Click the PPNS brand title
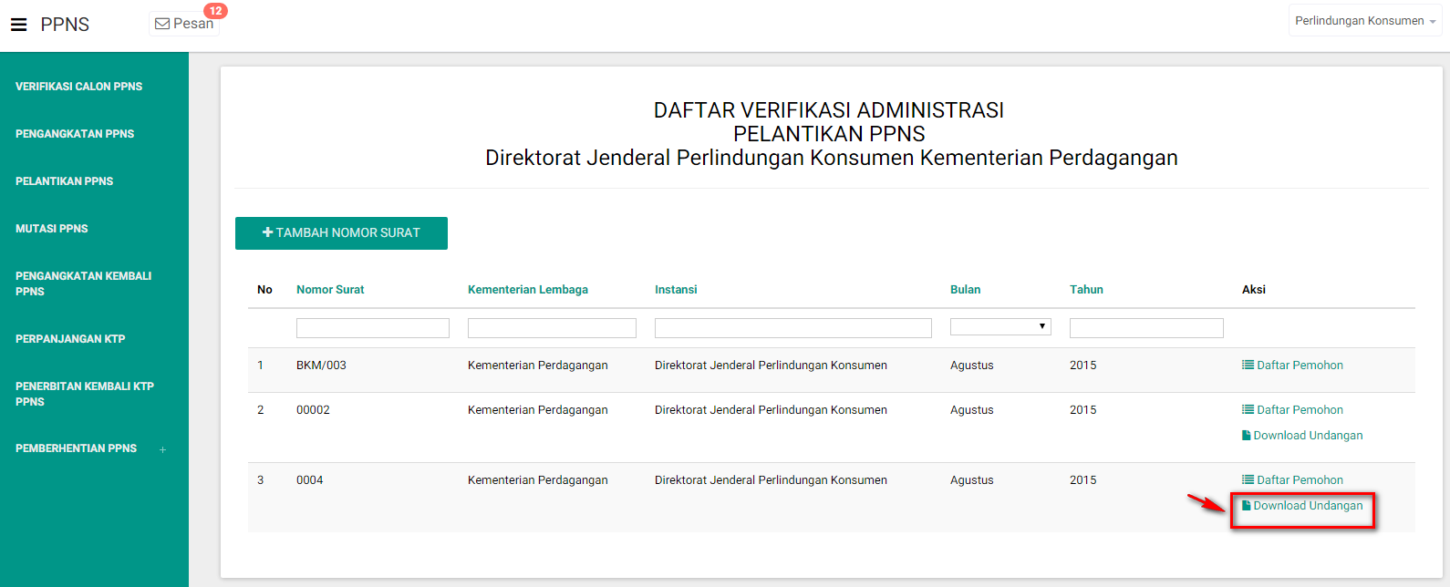Image resolution: width=1450 pixels, height=587 pixels. pos(65,25)
